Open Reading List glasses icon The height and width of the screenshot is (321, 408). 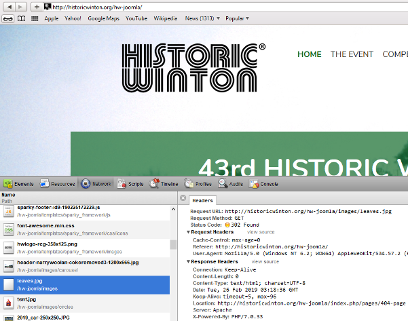[7, 19]
